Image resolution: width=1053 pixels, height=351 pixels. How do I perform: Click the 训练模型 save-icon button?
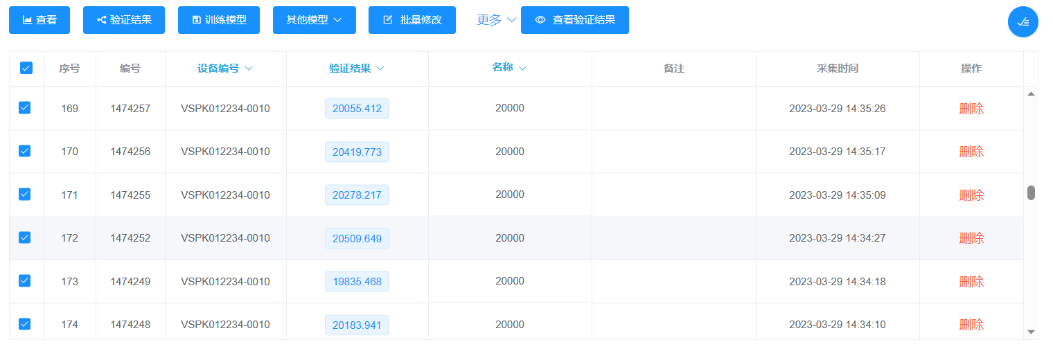pyautogui.click(x=218, y=20)
